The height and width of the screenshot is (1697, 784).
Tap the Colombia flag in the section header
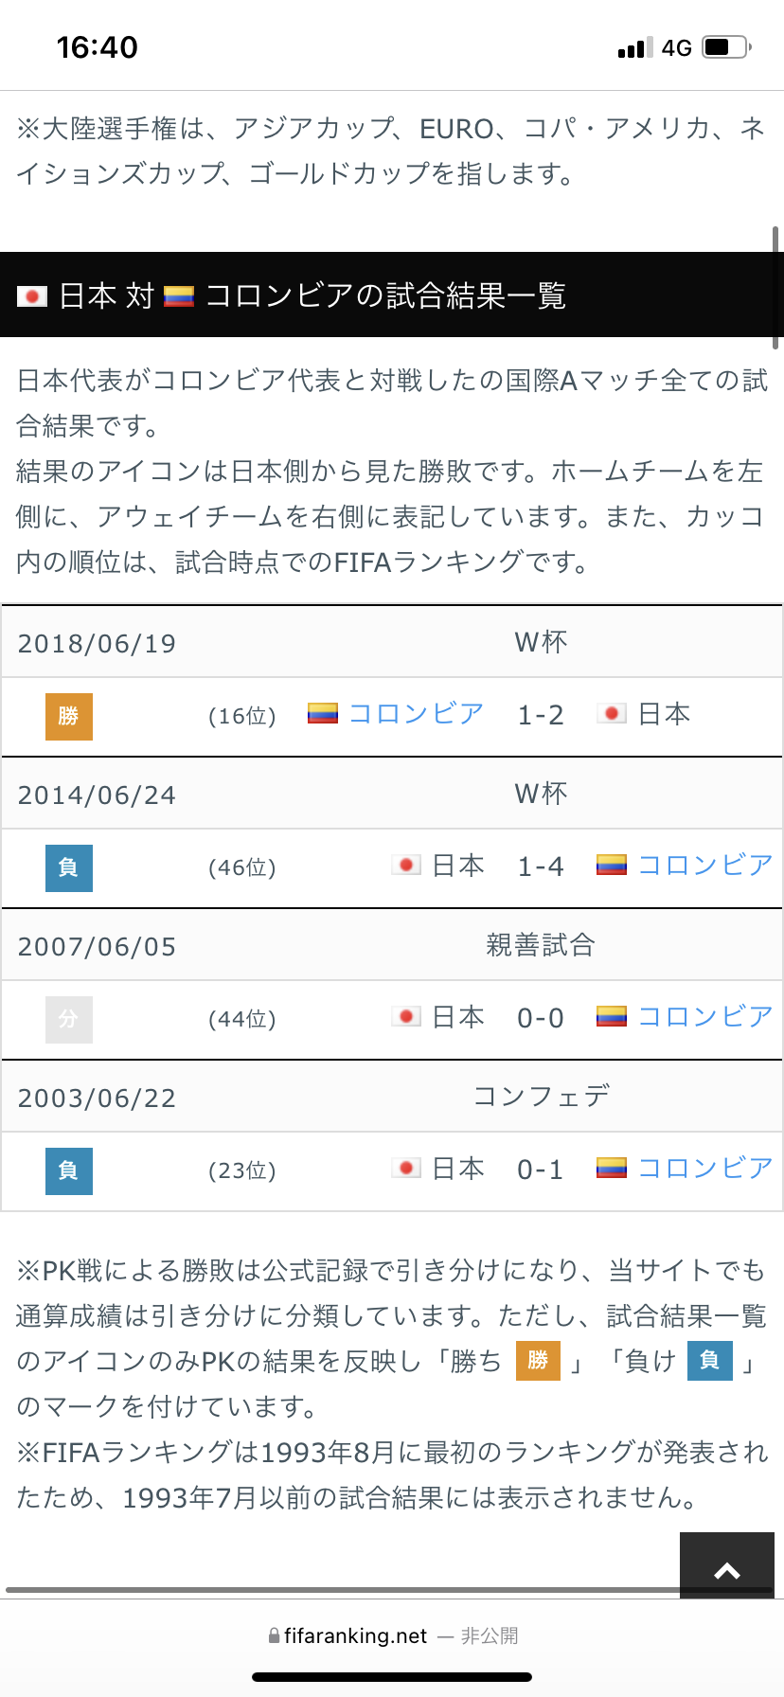pyautogui.click(x=179, y=296)
